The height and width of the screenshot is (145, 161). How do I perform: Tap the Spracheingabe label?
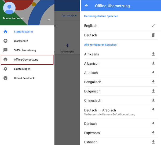click(x=68, y=51)
